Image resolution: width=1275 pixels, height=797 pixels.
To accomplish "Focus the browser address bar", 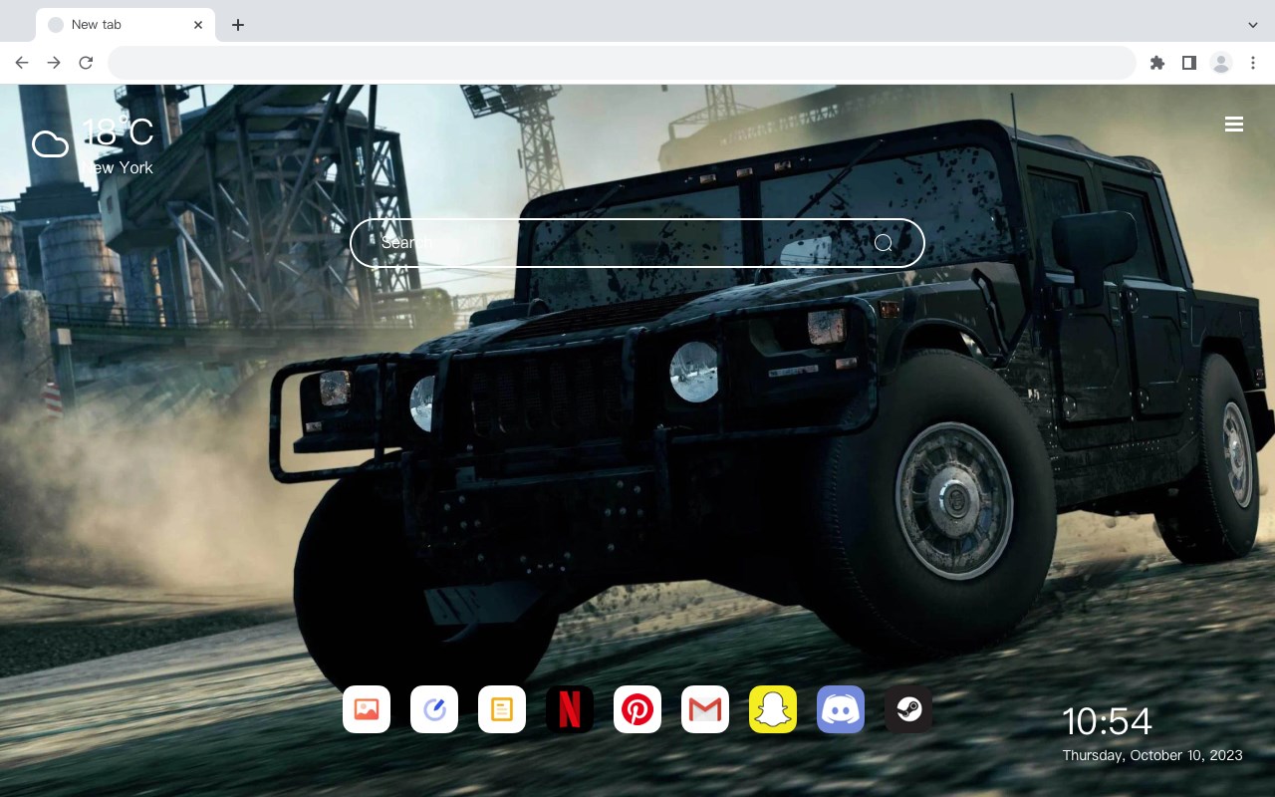I will click(622, 63).
